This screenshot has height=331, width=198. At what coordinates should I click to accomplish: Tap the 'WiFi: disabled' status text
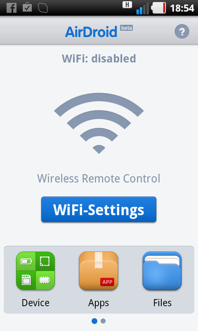pyautogui.click(x=99, y=58)
